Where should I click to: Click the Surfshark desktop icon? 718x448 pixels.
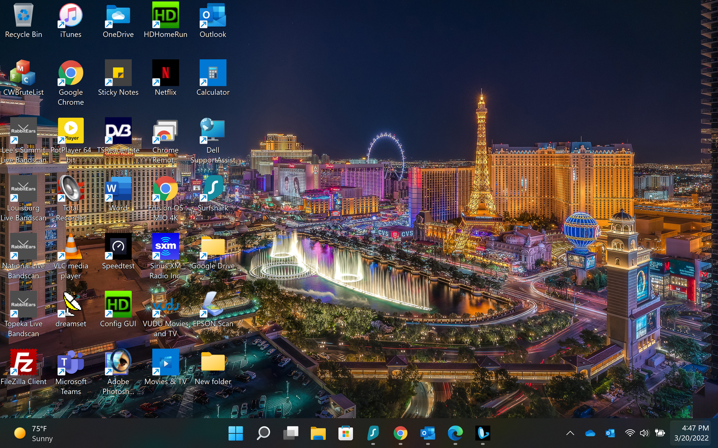(x=213, y=194)
